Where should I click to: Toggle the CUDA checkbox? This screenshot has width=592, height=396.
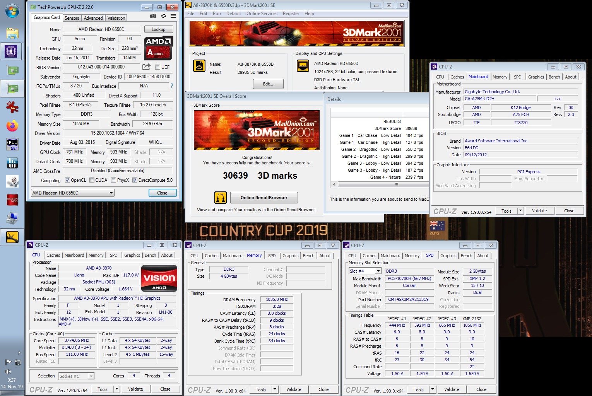(x=92, y=180)
